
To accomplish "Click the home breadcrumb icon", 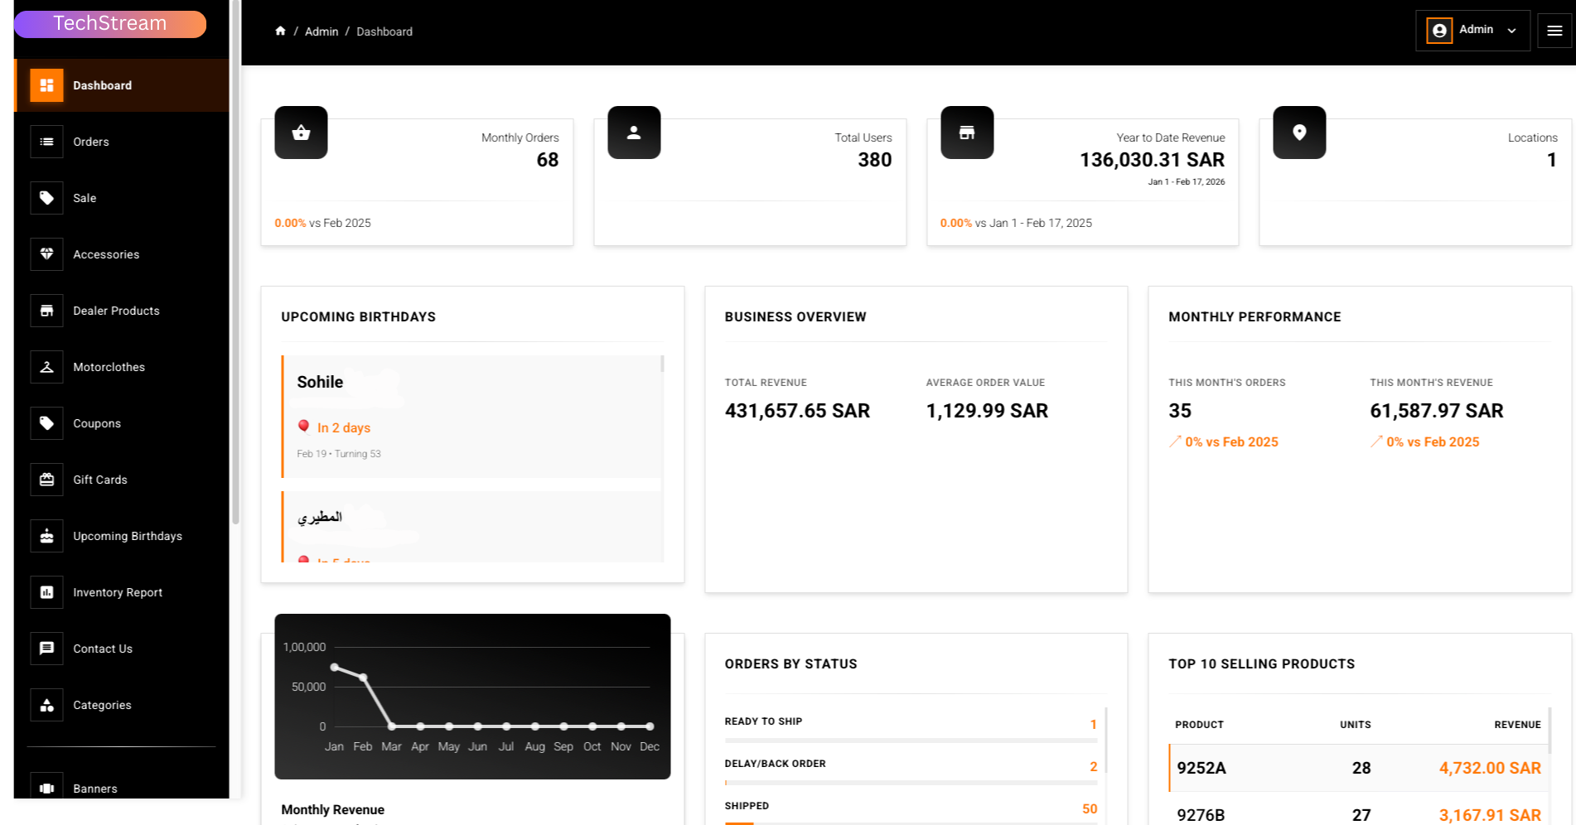I will tap(280, 31).
